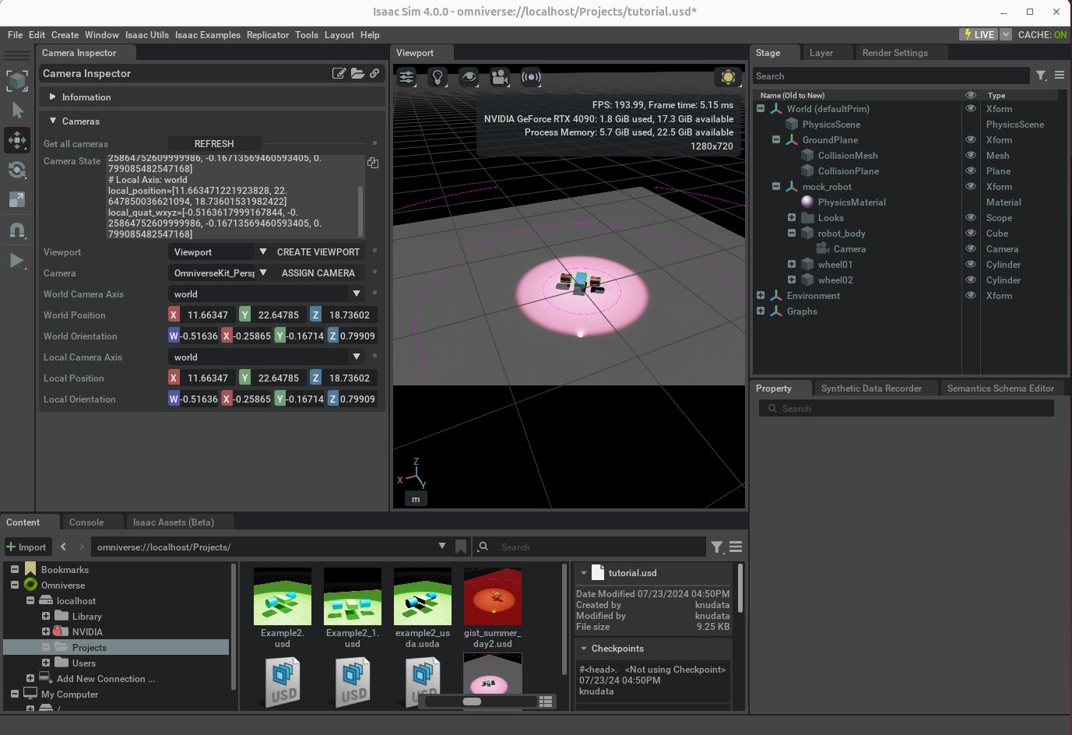The width and height of the screenshot is (1072, 735).
Task: Click Add New Connection entry
Action: (105, 679)
